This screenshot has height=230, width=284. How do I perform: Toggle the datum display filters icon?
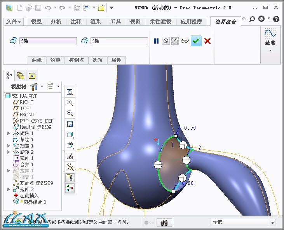pyautogui.click(x=70, y=167)
